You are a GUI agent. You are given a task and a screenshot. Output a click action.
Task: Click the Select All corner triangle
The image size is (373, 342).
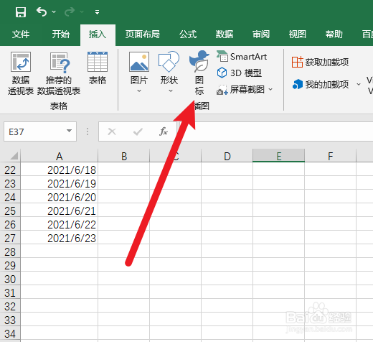coord(14,156)
